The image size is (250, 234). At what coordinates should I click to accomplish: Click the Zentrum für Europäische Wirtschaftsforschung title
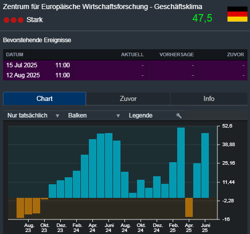(x=102, y=7)
